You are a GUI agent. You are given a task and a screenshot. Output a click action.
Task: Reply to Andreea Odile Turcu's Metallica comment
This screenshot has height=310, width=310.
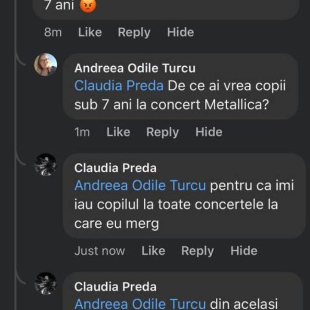[162, 132]
